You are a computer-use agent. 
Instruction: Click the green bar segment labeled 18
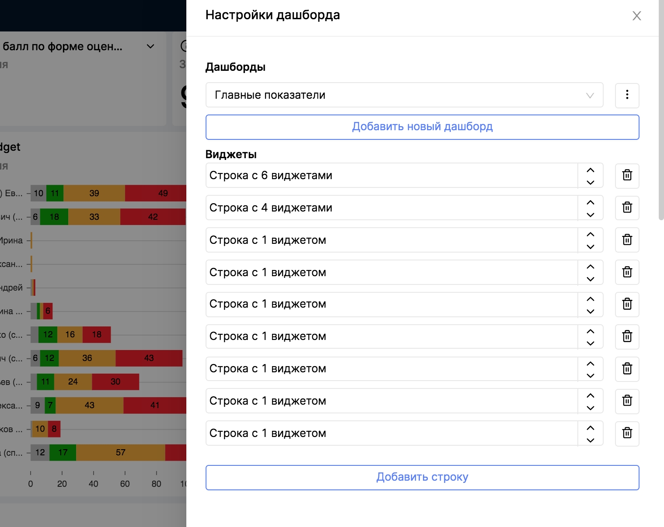pos(54,217)
